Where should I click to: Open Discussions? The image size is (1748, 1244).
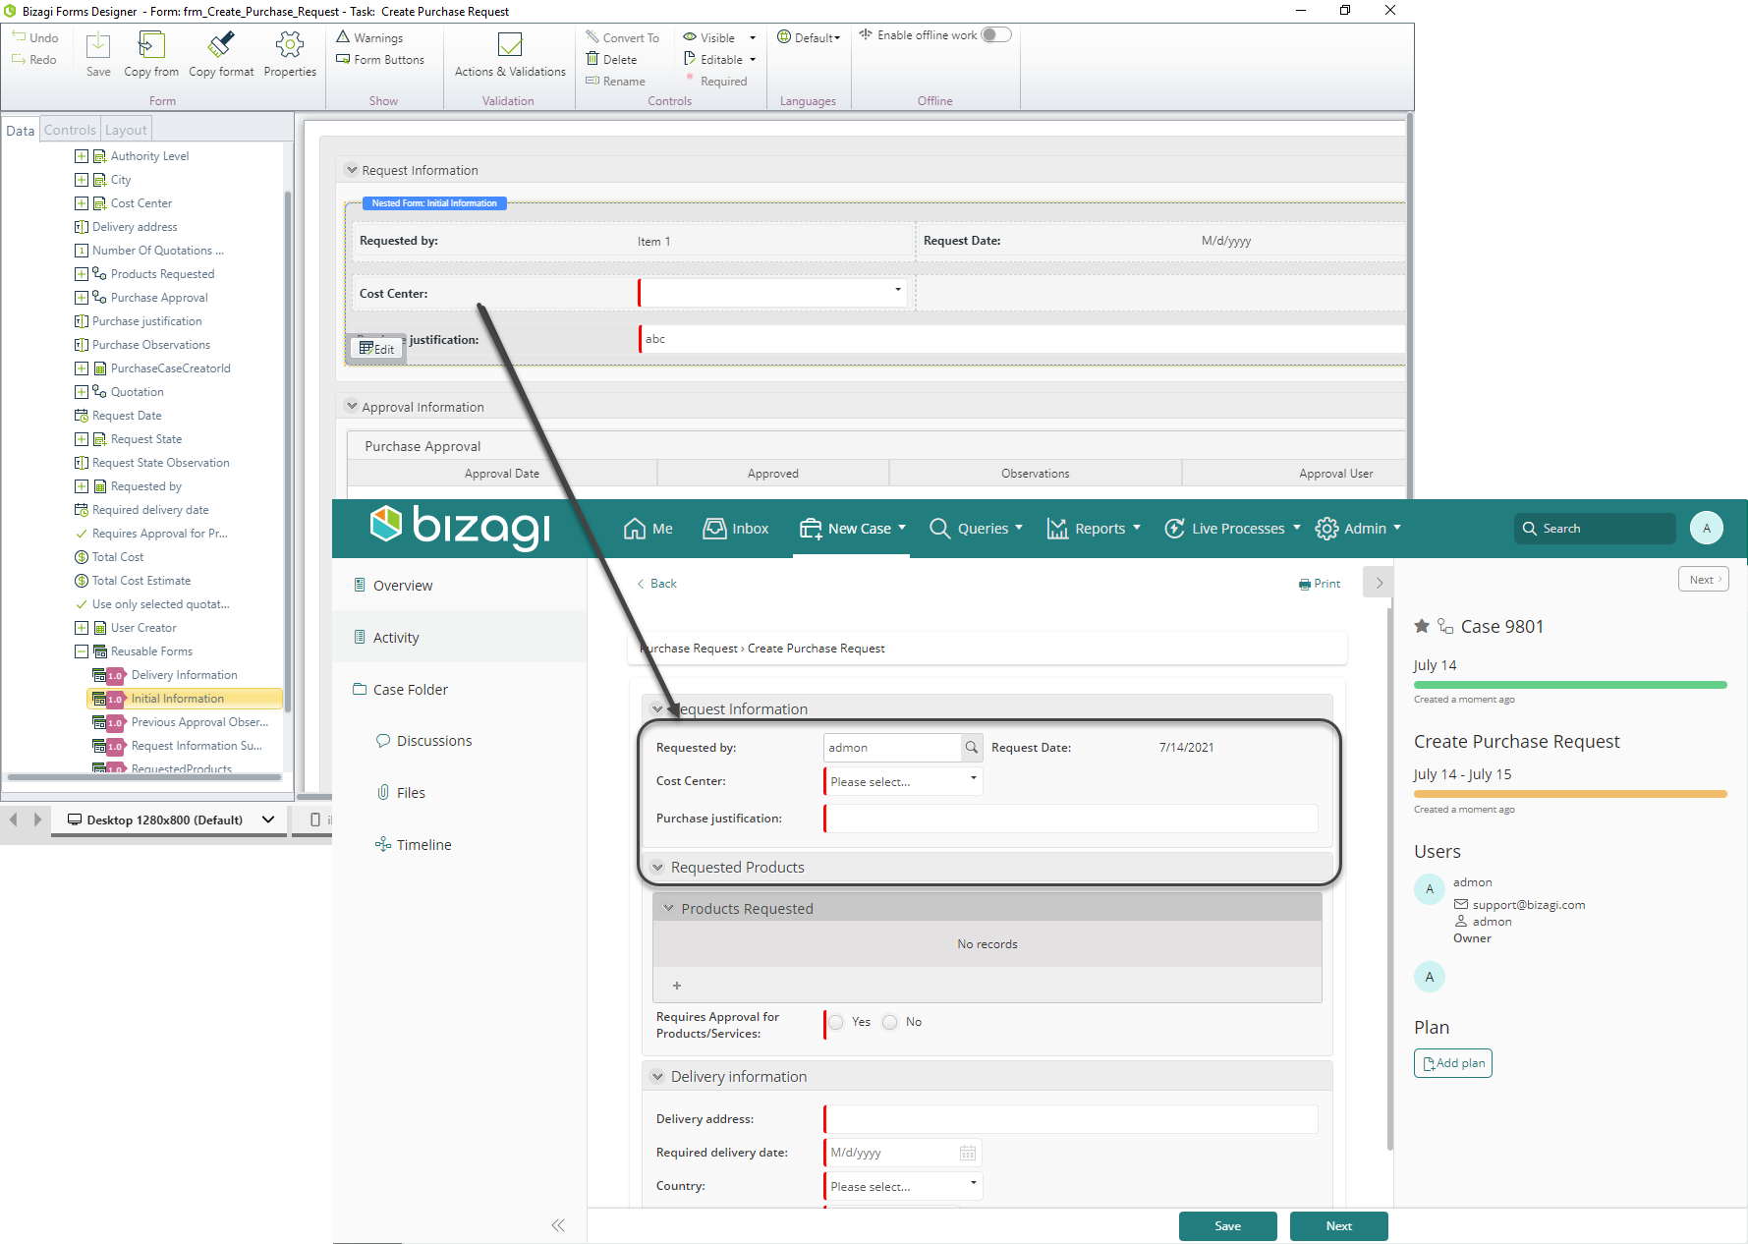point(423,741)
